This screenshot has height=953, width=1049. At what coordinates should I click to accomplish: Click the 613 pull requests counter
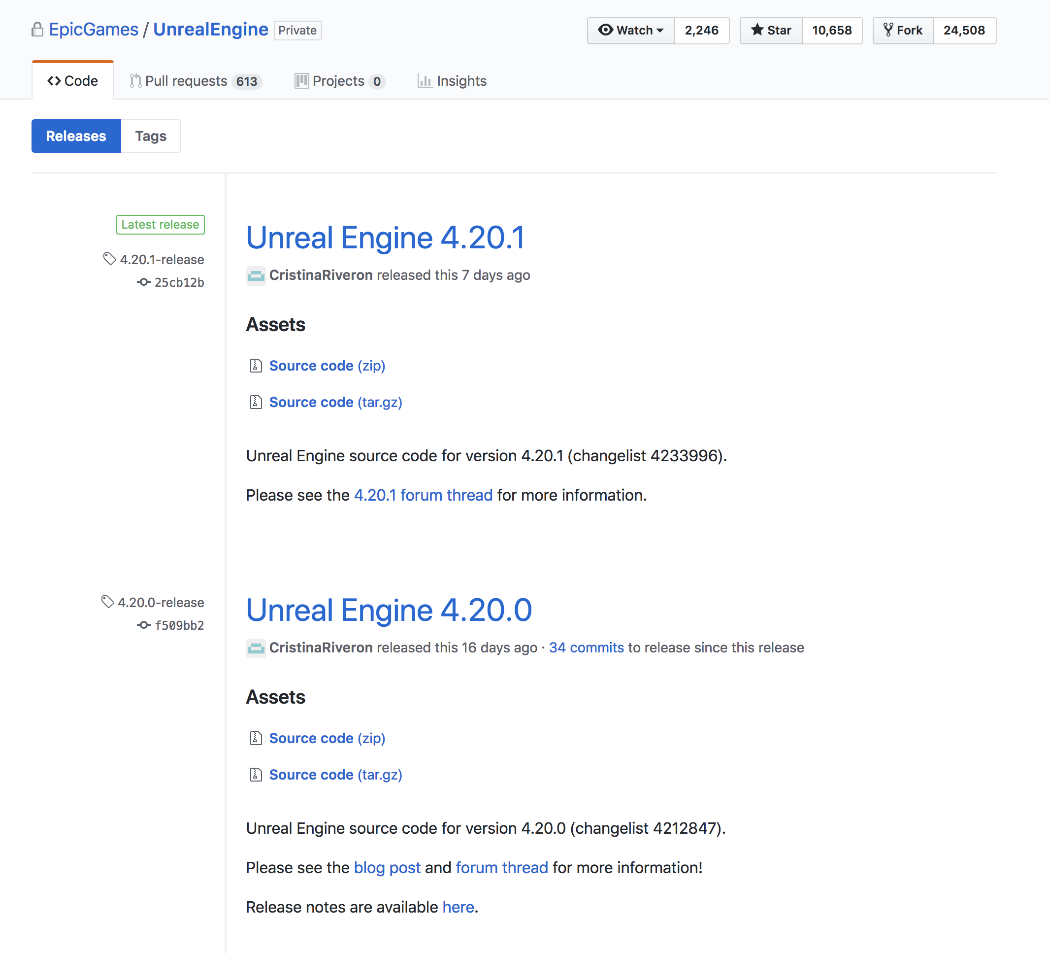pos(247,81)
